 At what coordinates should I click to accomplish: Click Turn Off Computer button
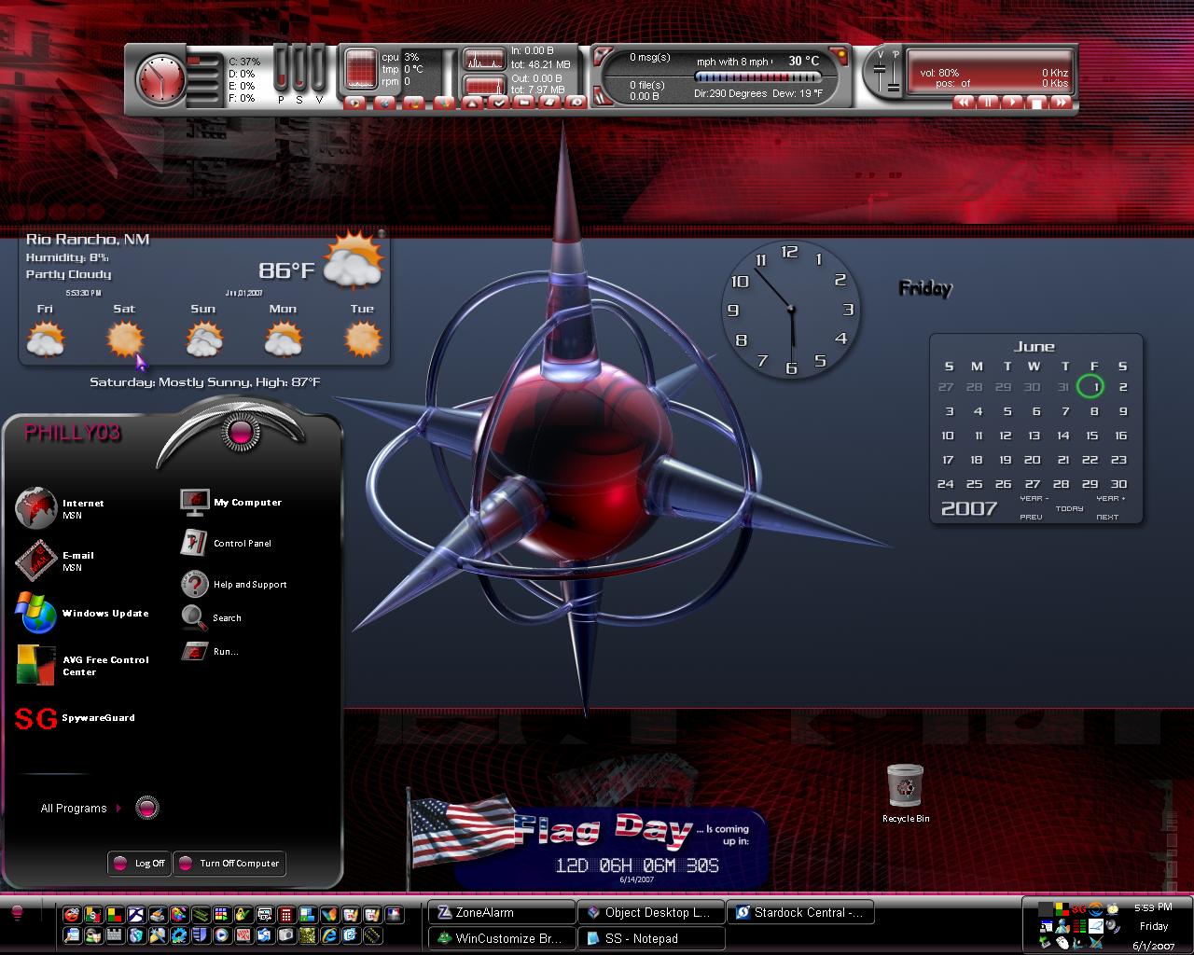click(229, 863)
